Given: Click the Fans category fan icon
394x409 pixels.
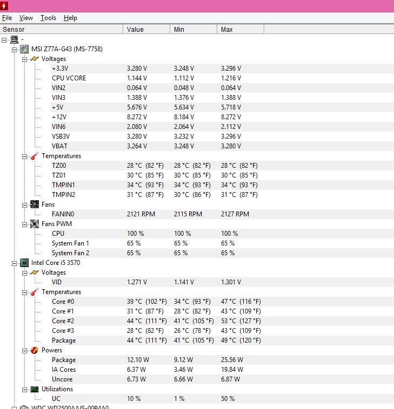Looking at the screenshot, I should [x=35, y=204].
